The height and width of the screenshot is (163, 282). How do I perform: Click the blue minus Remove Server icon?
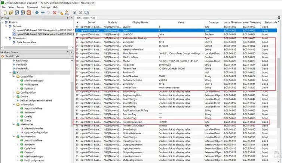tap(43, 13)
